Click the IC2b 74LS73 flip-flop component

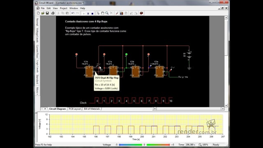pyautogui.click(x=136, y=72)
